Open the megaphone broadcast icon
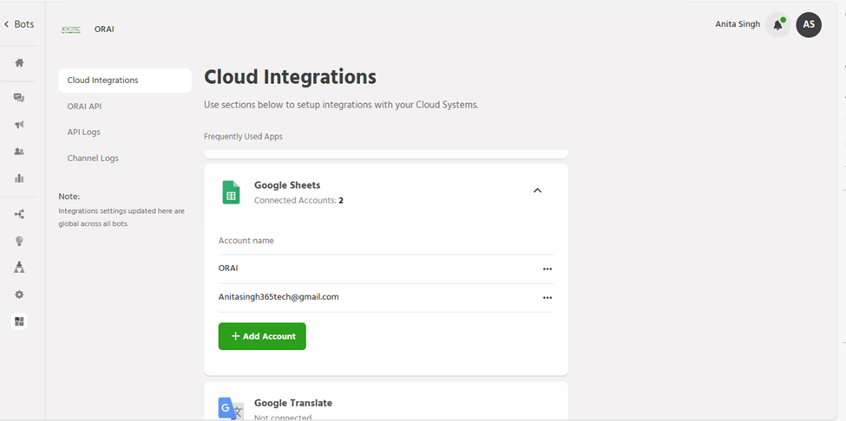 19,125
